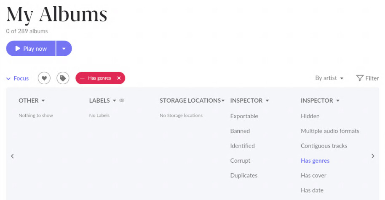385x200 pixels.
Task: Start playback with Play now
Action: [31, 48]
